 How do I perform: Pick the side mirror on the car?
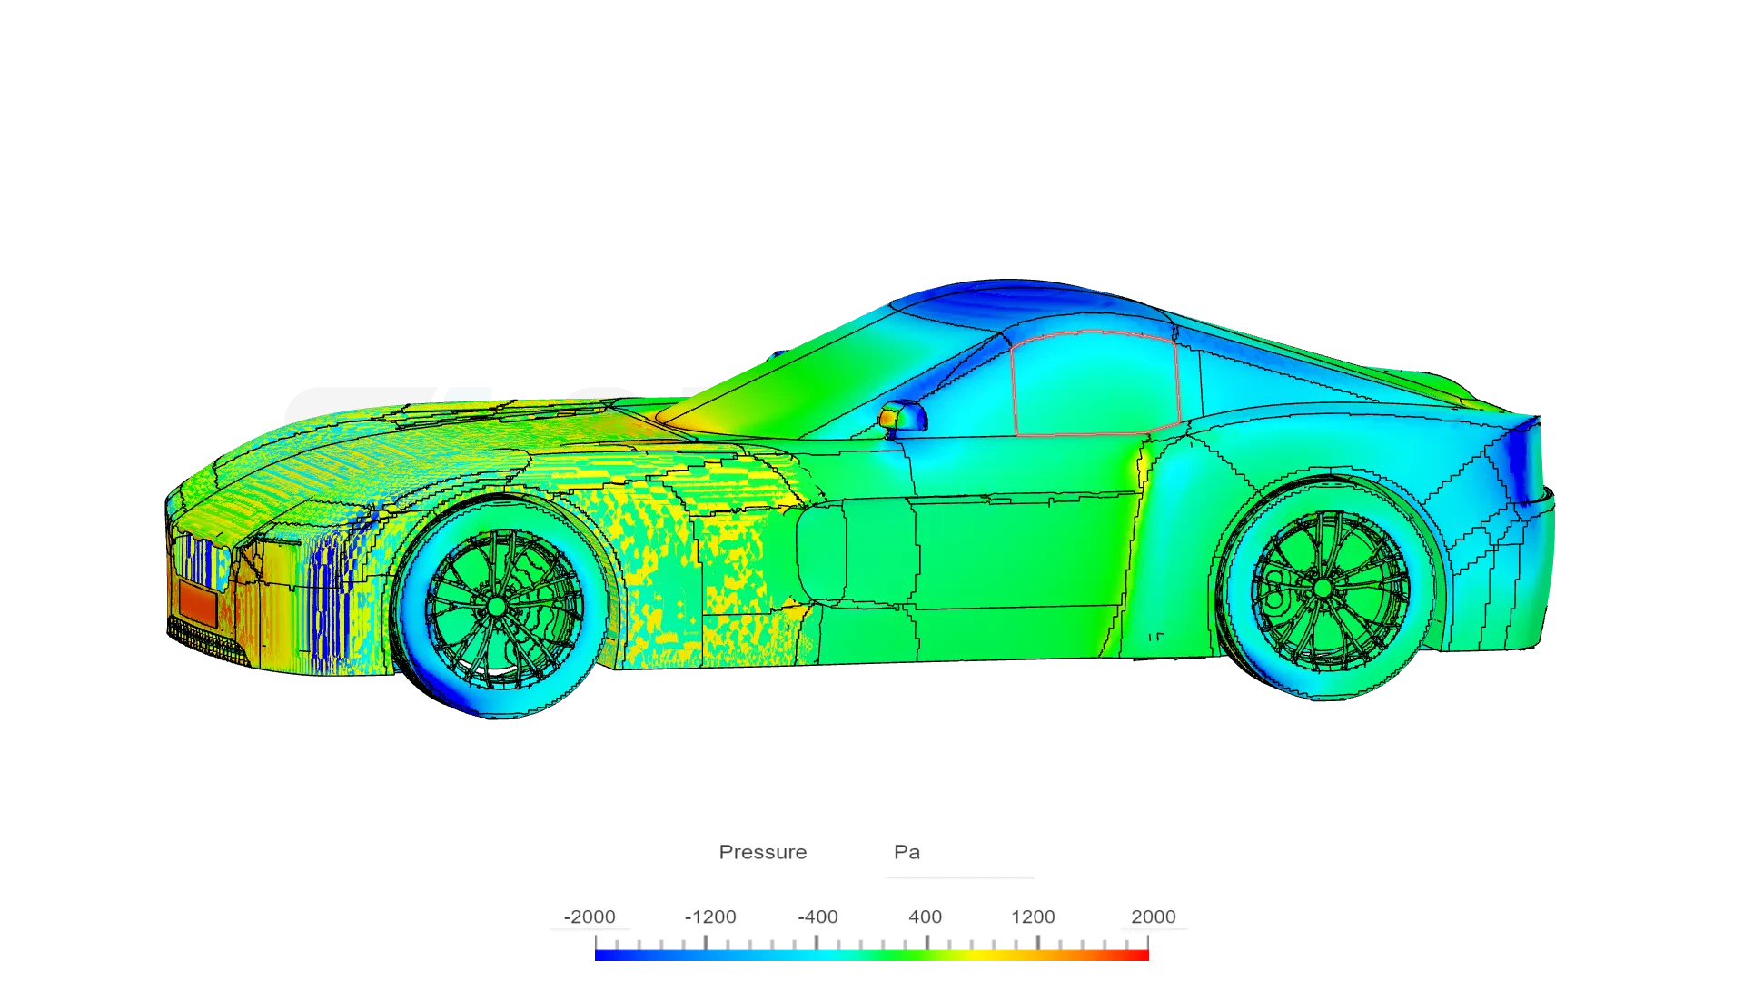click(903, 417)
